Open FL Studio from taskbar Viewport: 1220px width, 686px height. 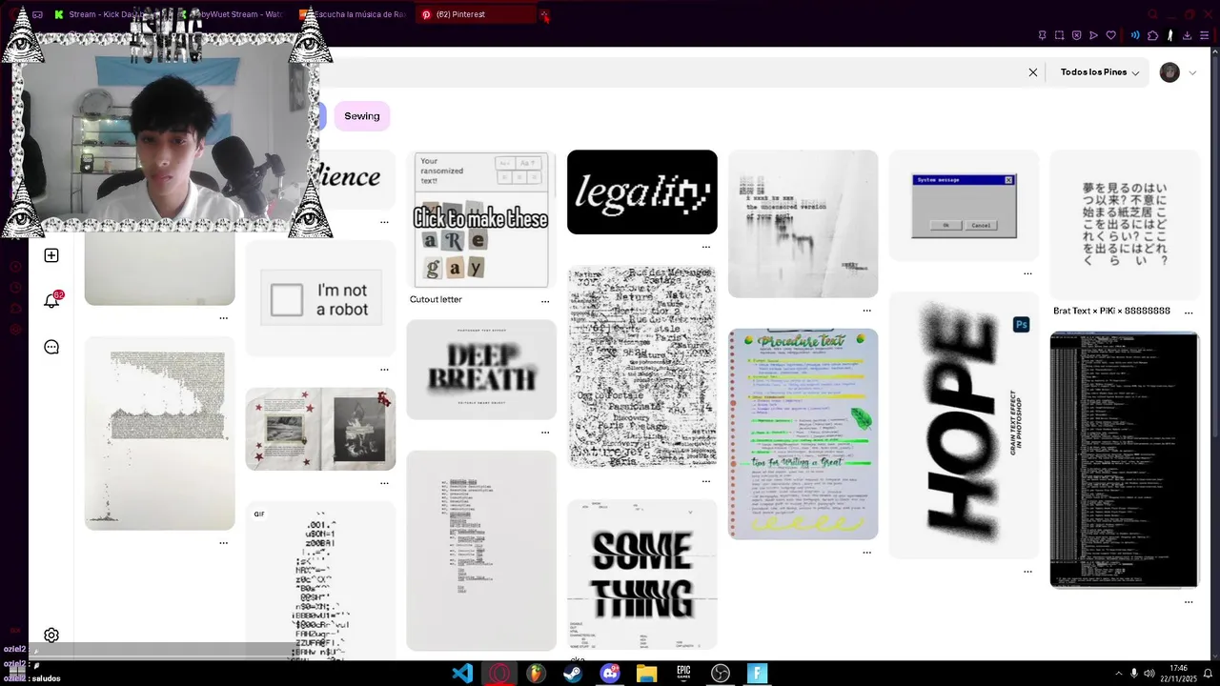pyautogui.click(x=536, y=674)
